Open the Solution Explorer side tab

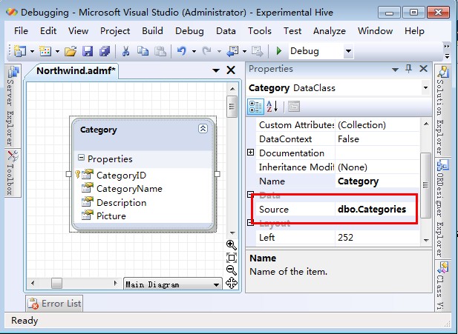pyautogui.click(x=442, y=110)
